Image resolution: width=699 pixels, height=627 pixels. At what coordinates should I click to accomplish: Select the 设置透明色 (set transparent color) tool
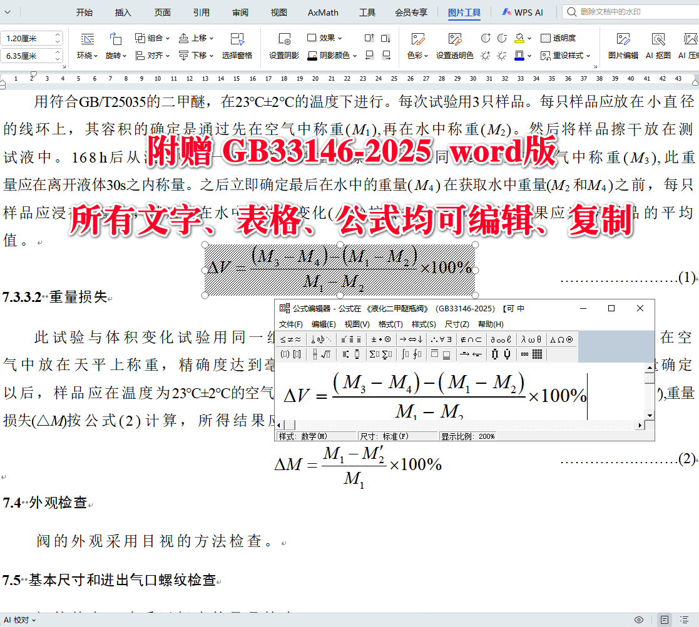[454, 55]
